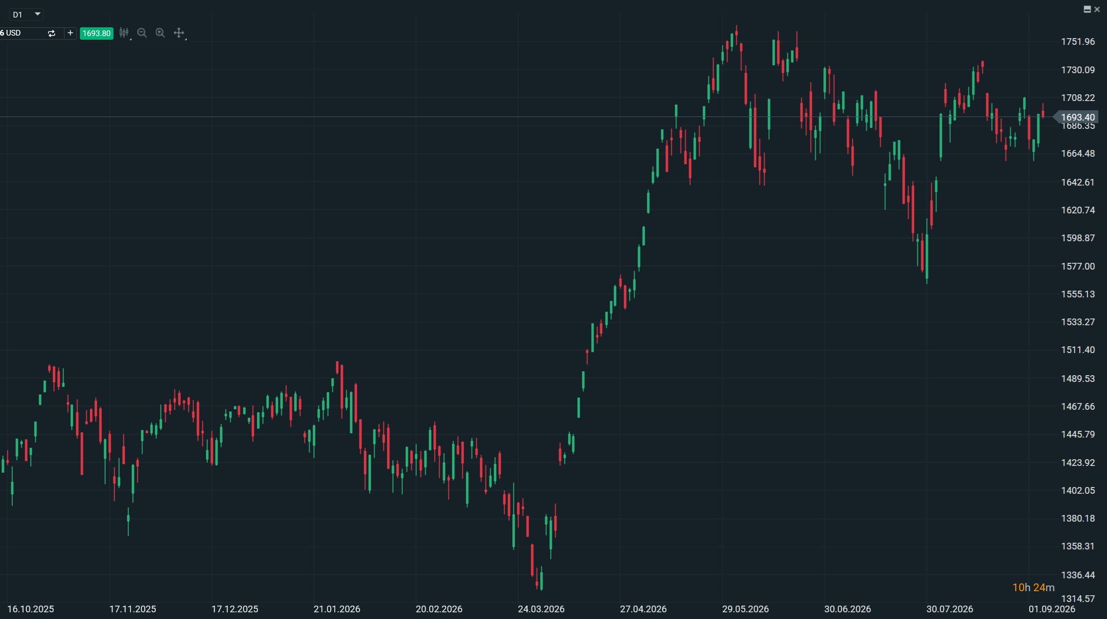
Task: Minimize the chart panel
Action: 1087,9
